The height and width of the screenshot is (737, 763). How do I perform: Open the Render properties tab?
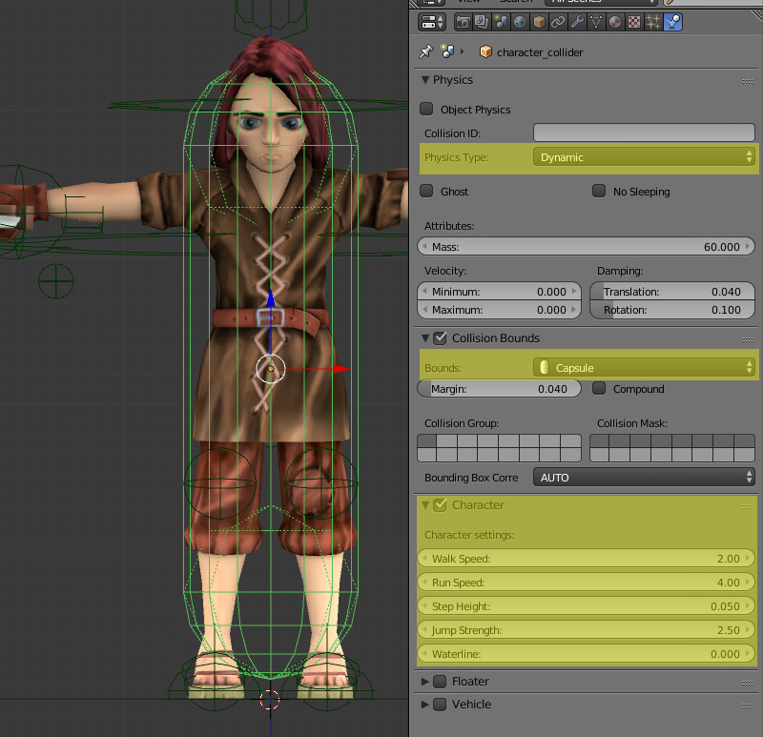[x=464, y=22]
